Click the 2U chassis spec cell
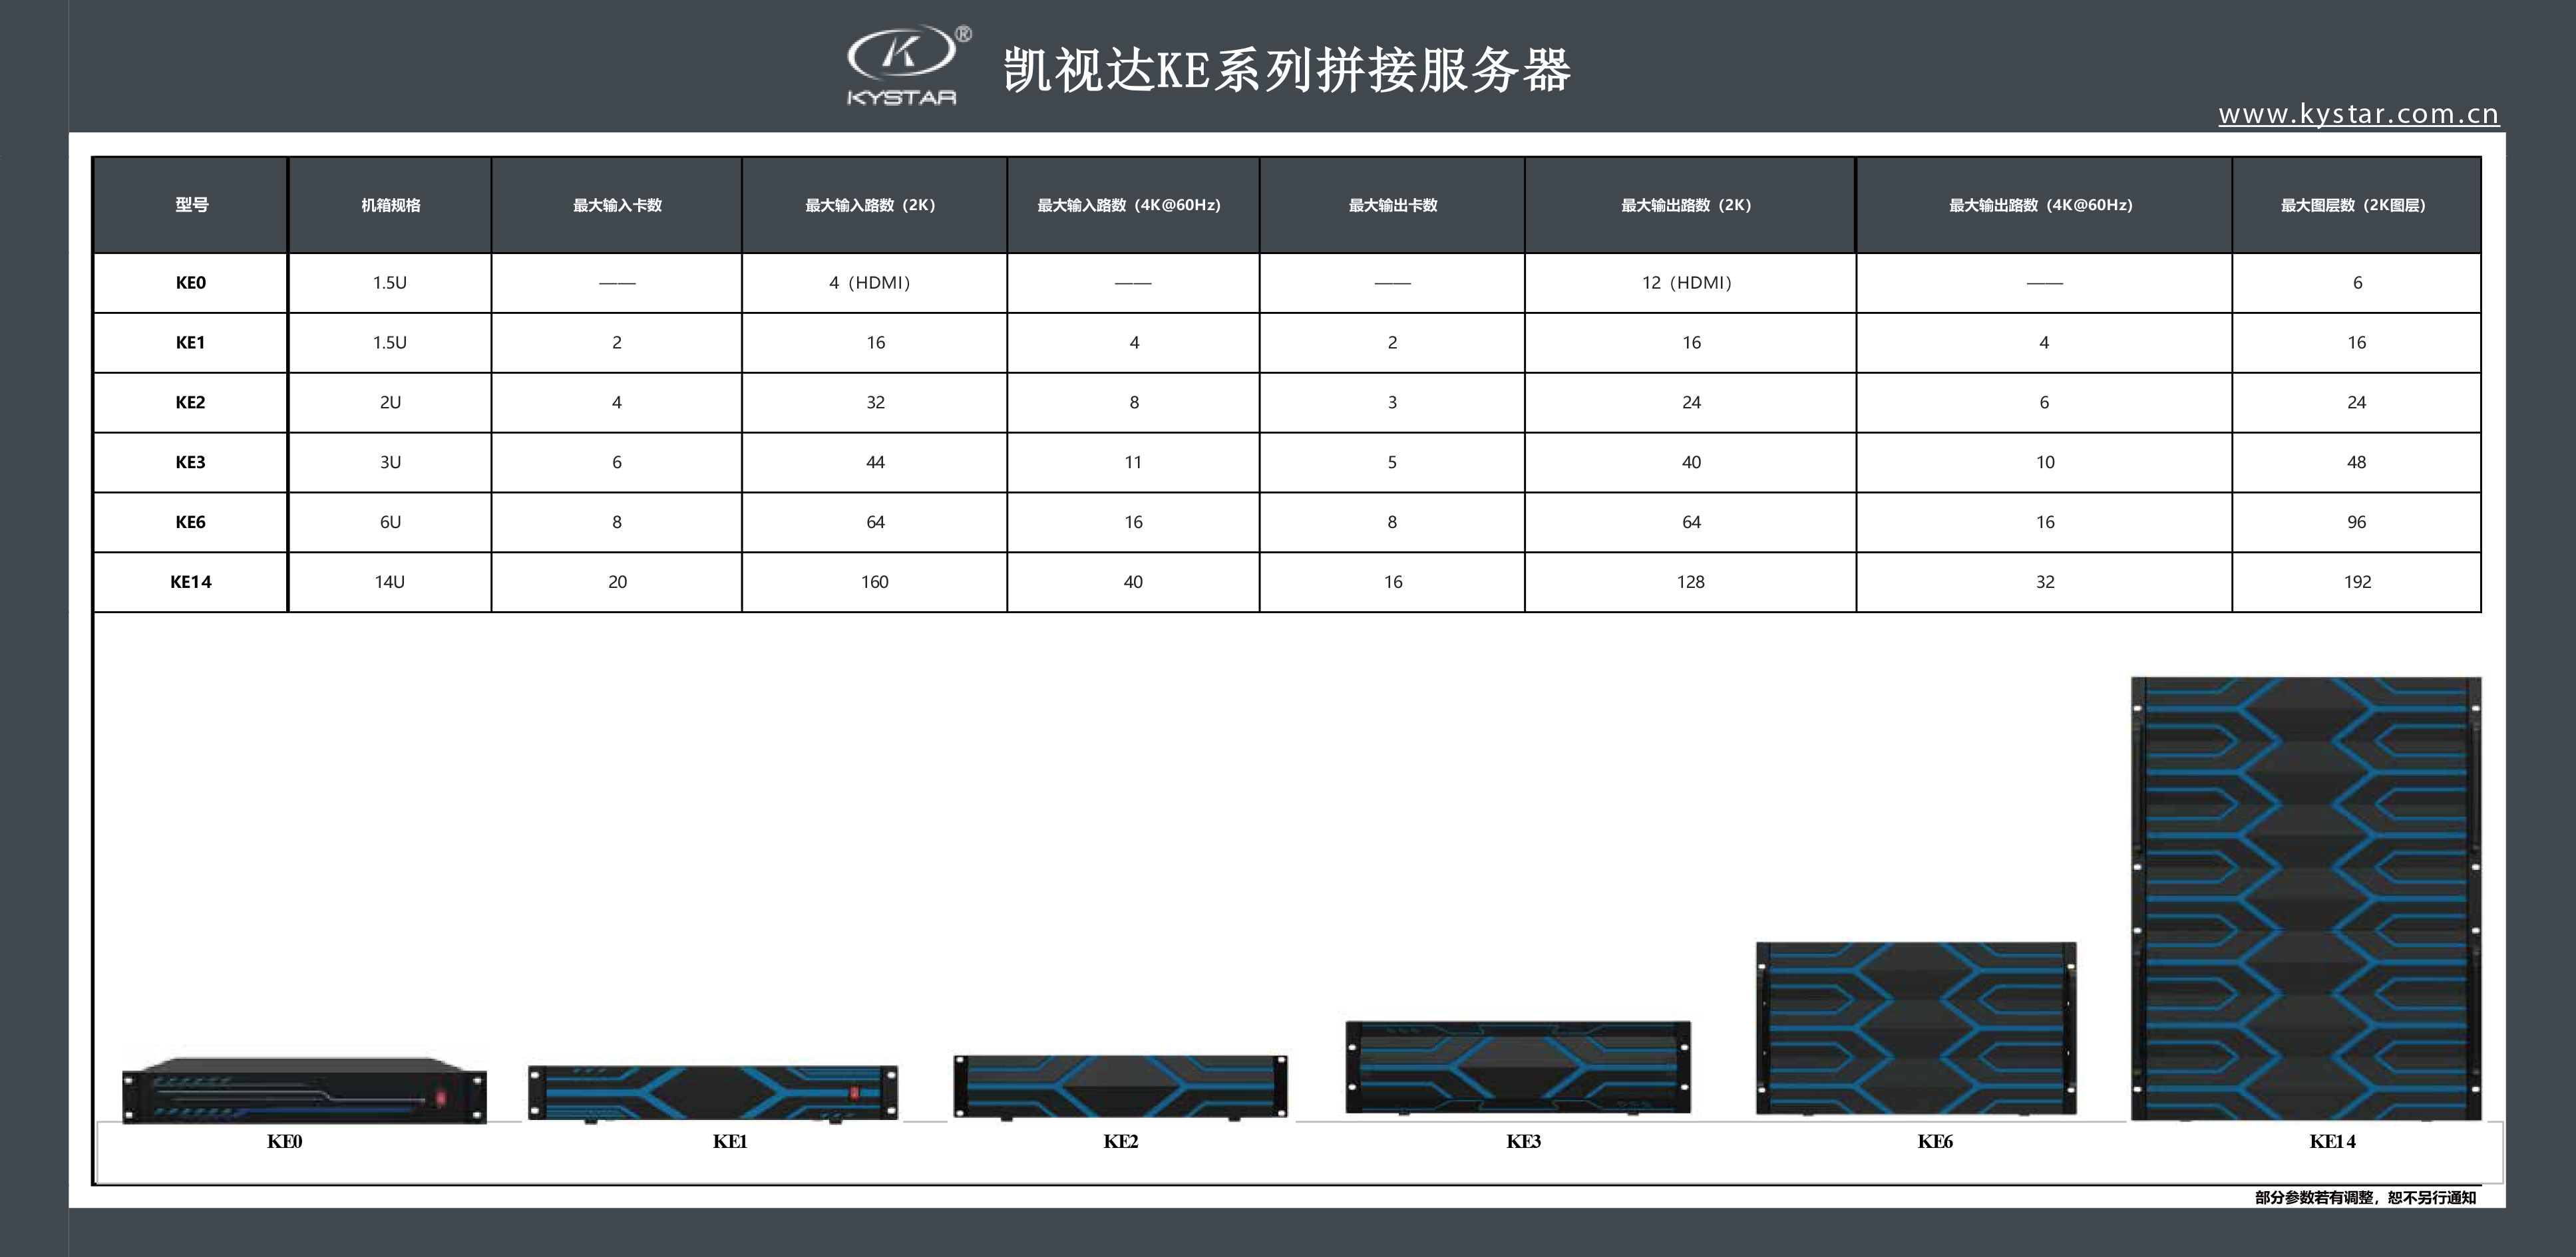The width and height of the screenshot is (2576, 1257). [x=390, y=402]
